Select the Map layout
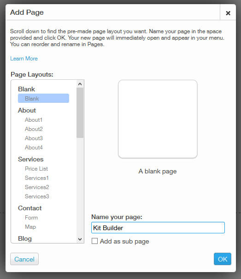 pos(30,227)
